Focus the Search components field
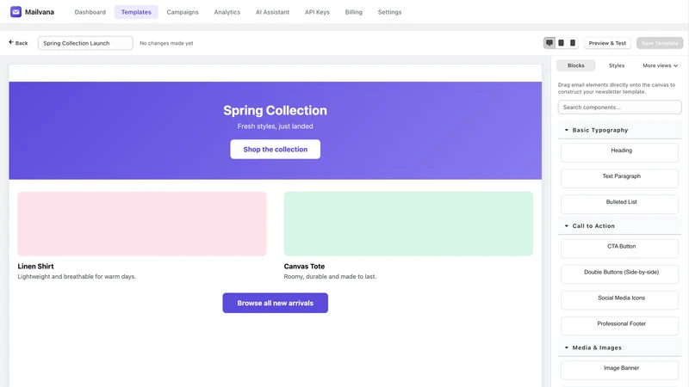 point(619,107)
